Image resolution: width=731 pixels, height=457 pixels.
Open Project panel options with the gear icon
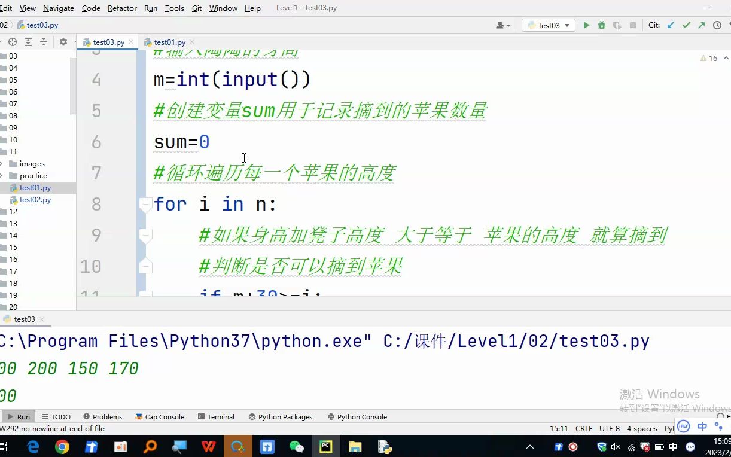(x=63, y=42)
